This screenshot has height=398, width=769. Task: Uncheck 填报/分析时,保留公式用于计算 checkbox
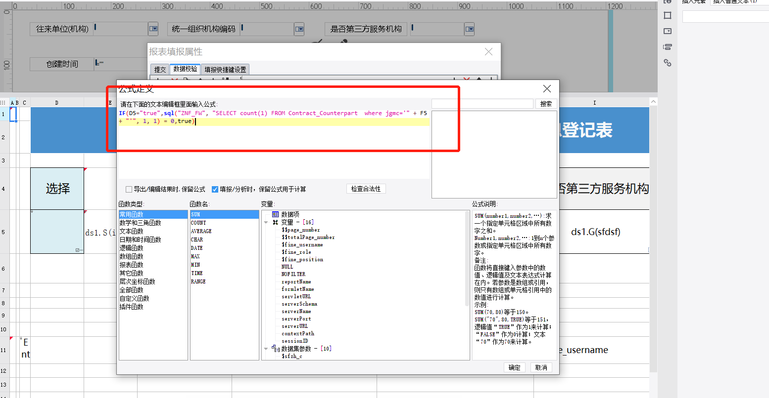click(x=215, y=189)
